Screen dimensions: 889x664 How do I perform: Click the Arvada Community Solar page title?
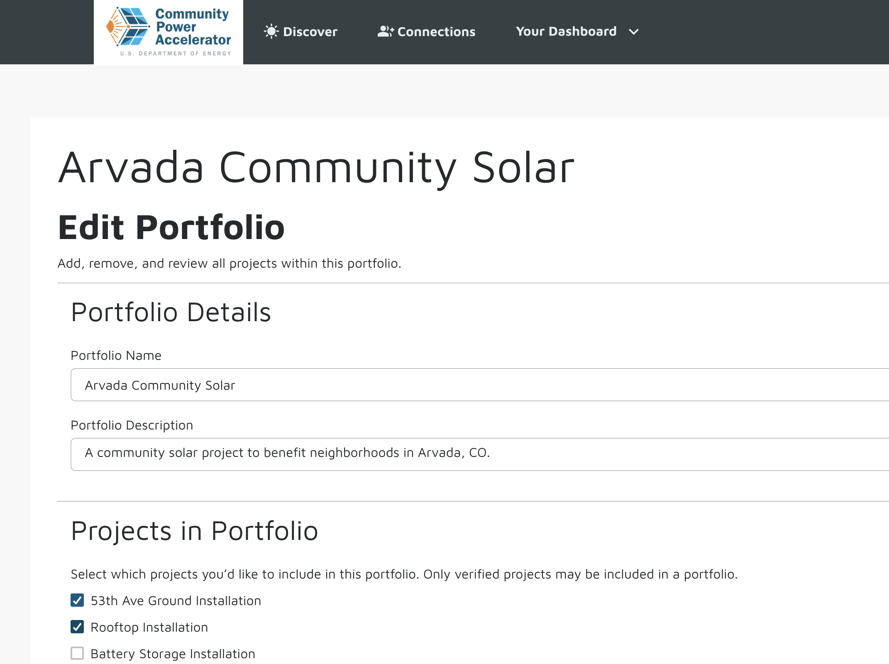point(316,168)
